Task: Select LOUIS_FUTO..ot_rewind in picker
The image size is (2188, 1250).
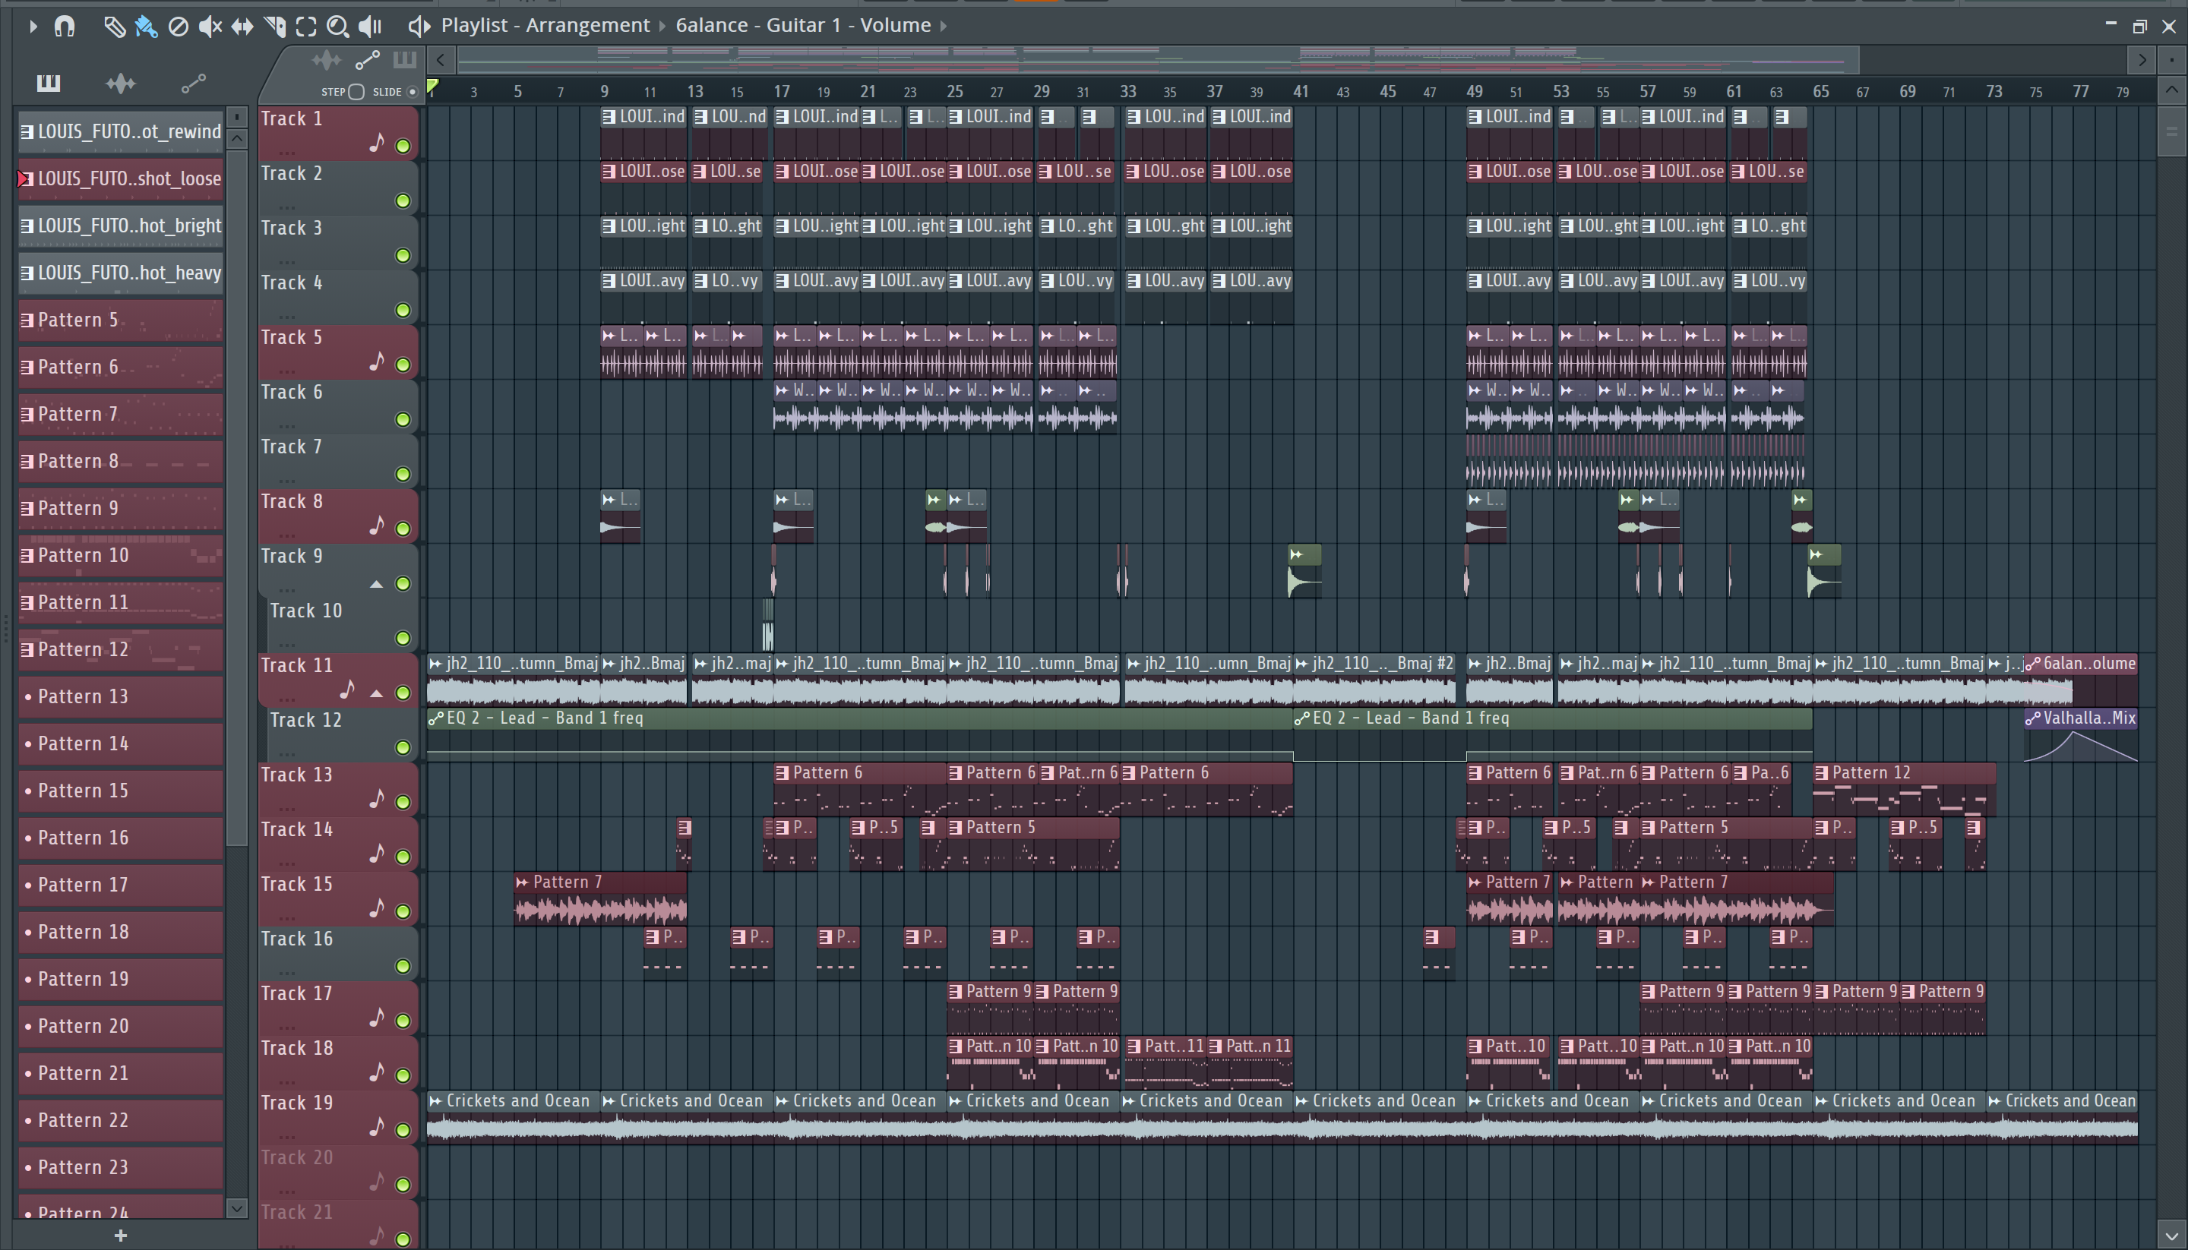Action: point(121,131)
